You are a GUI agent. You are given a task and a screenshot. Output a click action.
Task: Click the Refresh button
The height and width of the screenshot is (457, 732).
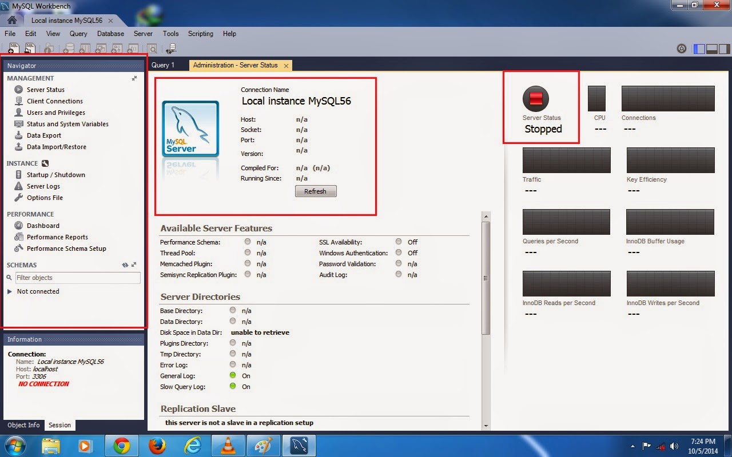click(x=316, y=191)
